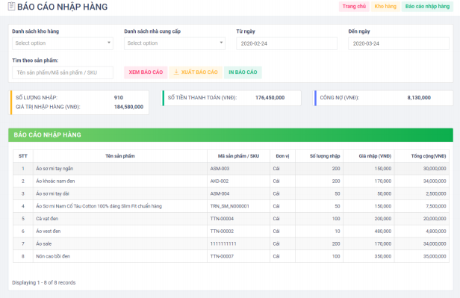Click import price 200,000
Viewport: 460px width, 298px height.
click(383, 219)
